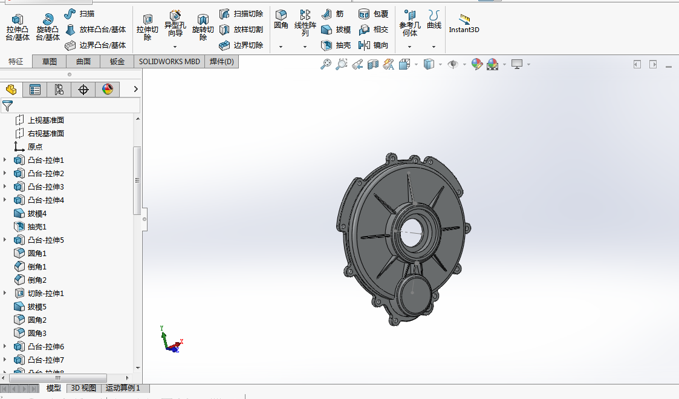
Task: Expand the 凸台-拉伸5 feature node
Action: 5,240
